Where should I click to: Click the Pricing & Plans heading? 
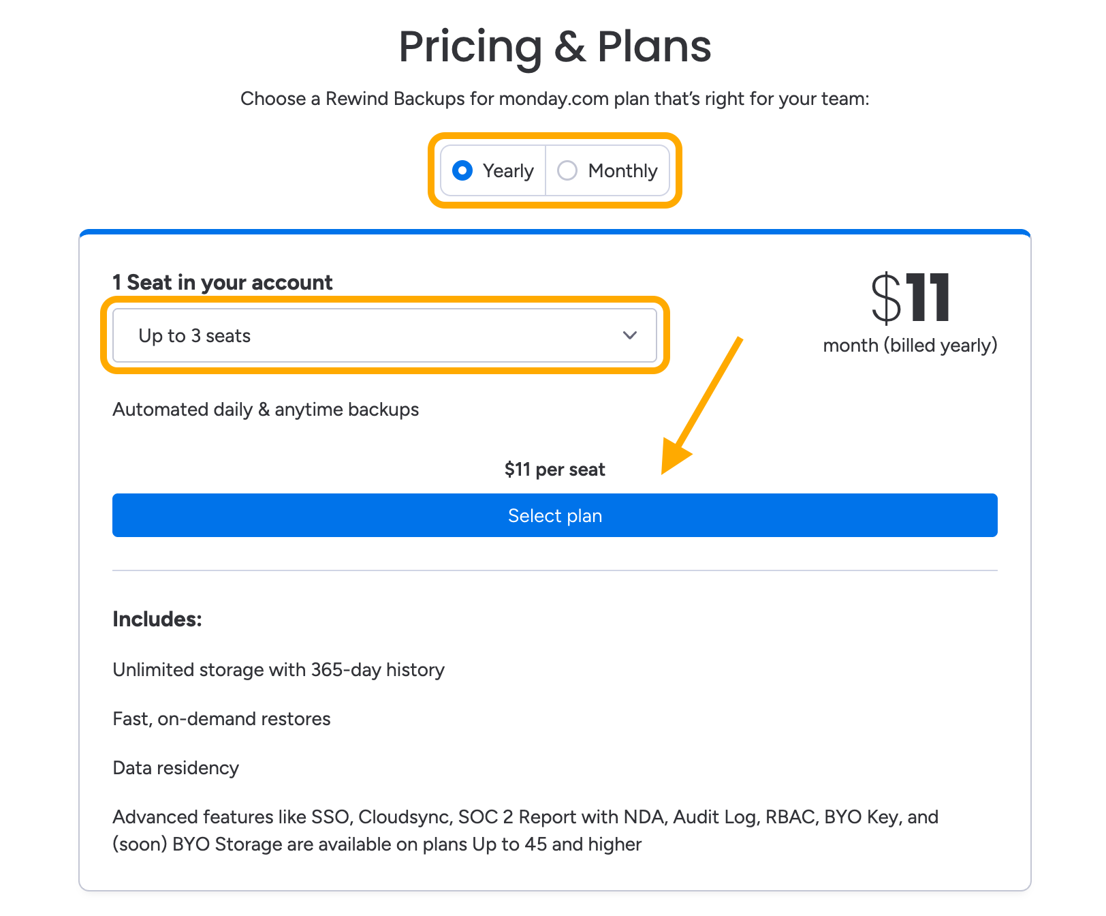(554, 46)
